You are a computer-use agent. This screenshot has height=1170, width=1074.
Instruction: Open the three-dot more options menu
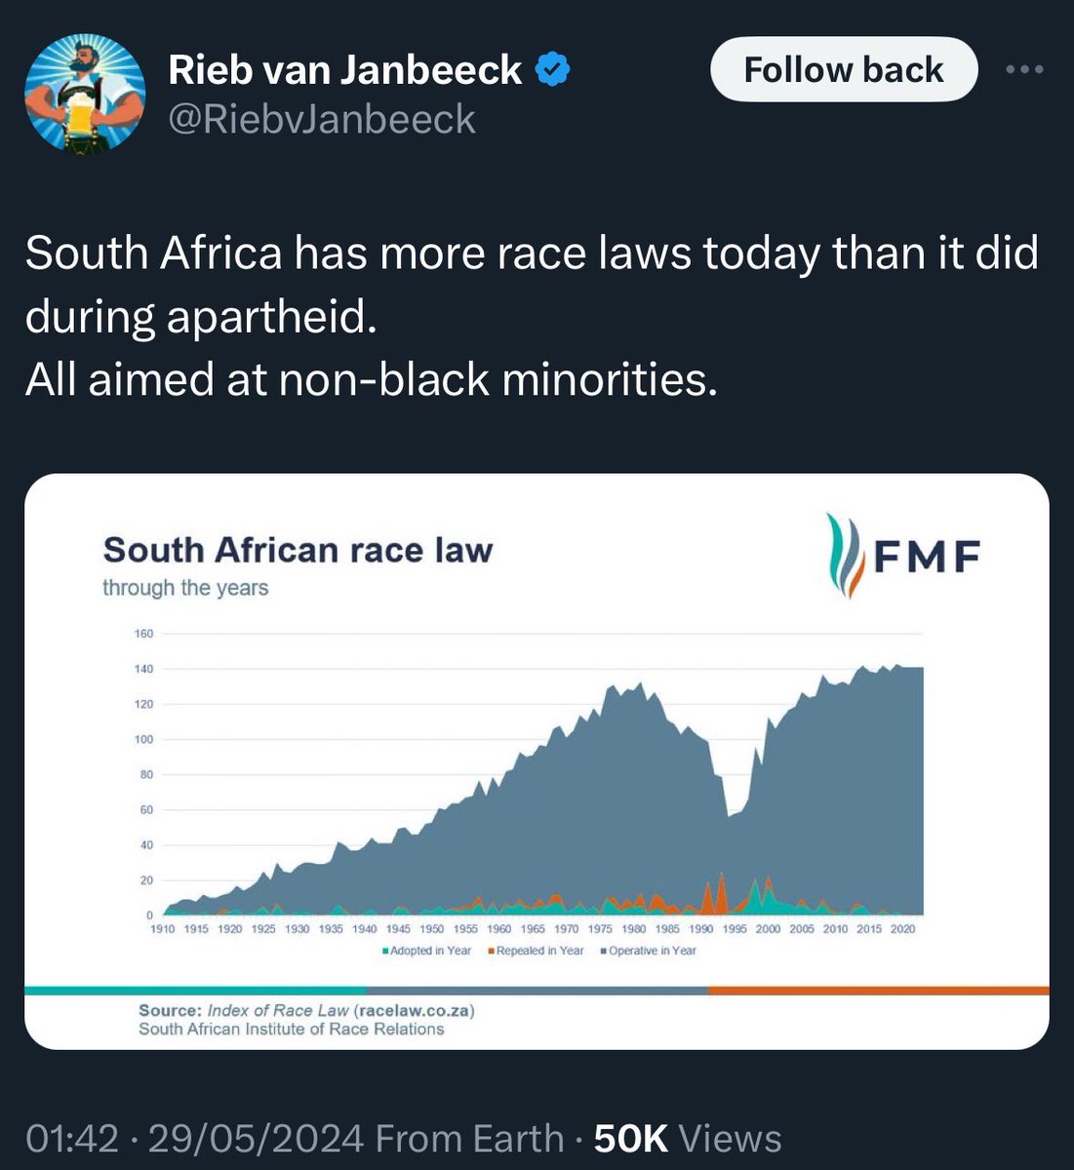(1024, 70)
